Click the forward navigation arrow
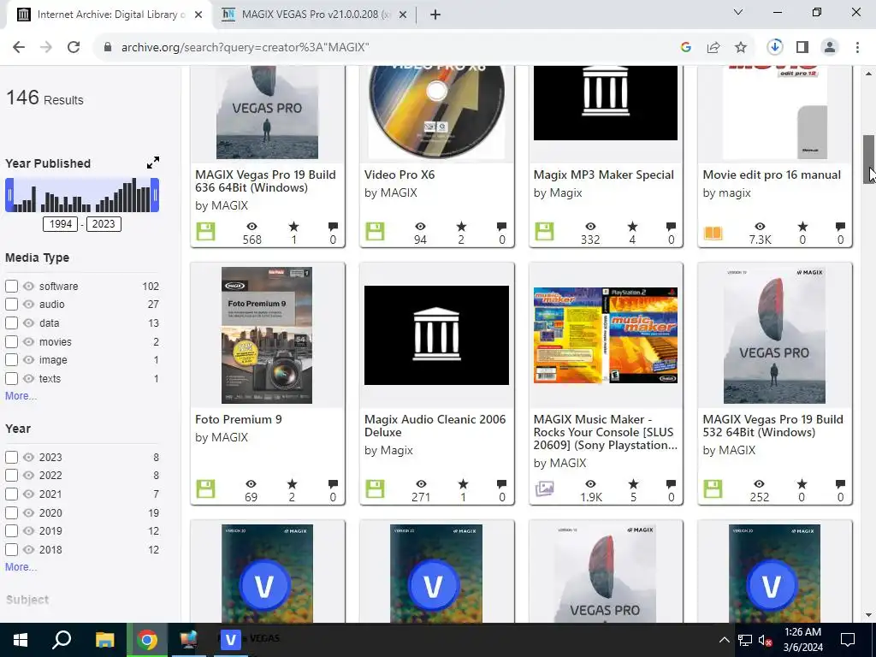Viewport: 876px width, 657px height. (x=46, y=48)
